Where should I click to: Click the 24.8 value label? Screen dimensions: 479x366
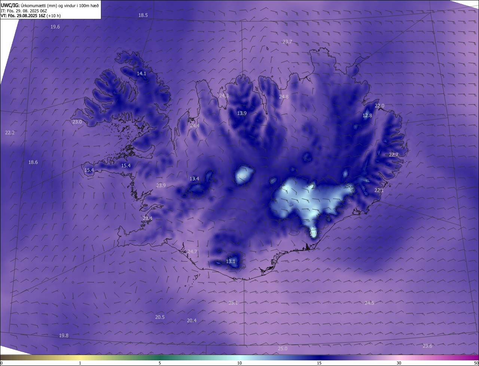284,97
